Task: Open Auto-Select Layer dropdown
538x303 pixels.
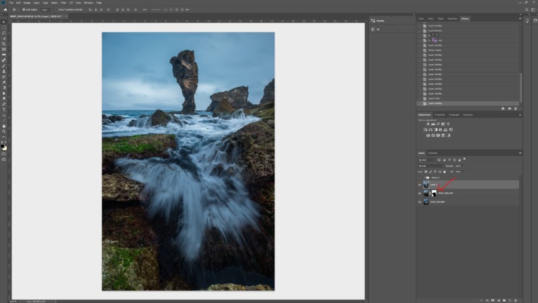Action: 46,9
